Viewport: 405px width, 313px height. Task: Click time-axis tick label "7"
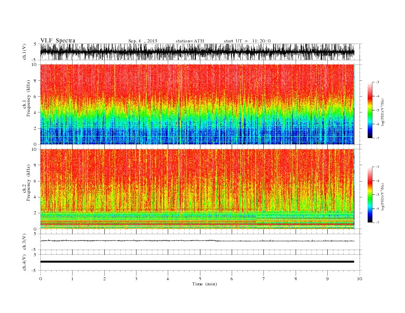pyautogui.click(x=264, y=279)
